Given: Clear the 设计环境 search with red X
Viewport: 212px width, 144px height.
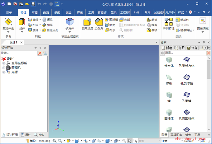Looking at the screenshot, I should tap(40, 53).
